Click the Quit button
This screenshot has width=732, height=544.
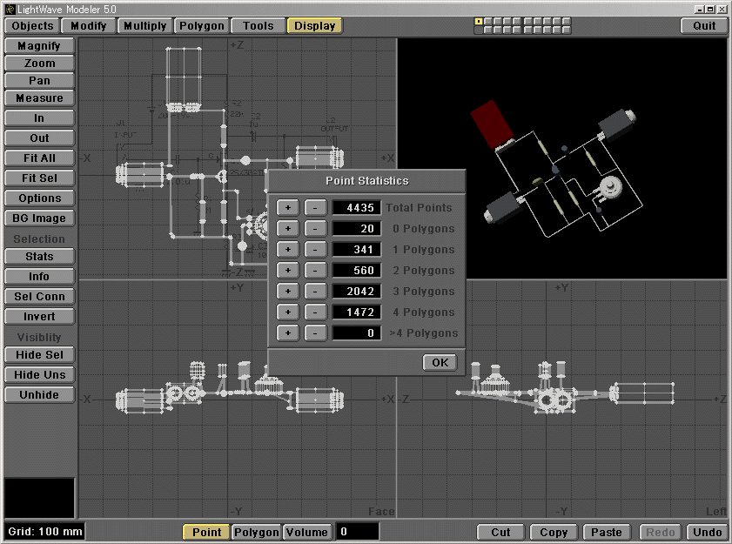[x=704, y=25]
